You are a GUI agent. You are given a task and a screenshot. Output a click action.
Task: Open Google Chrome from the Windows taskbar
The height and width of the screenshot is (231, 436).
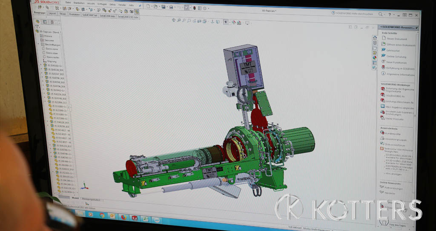point(102,215)
